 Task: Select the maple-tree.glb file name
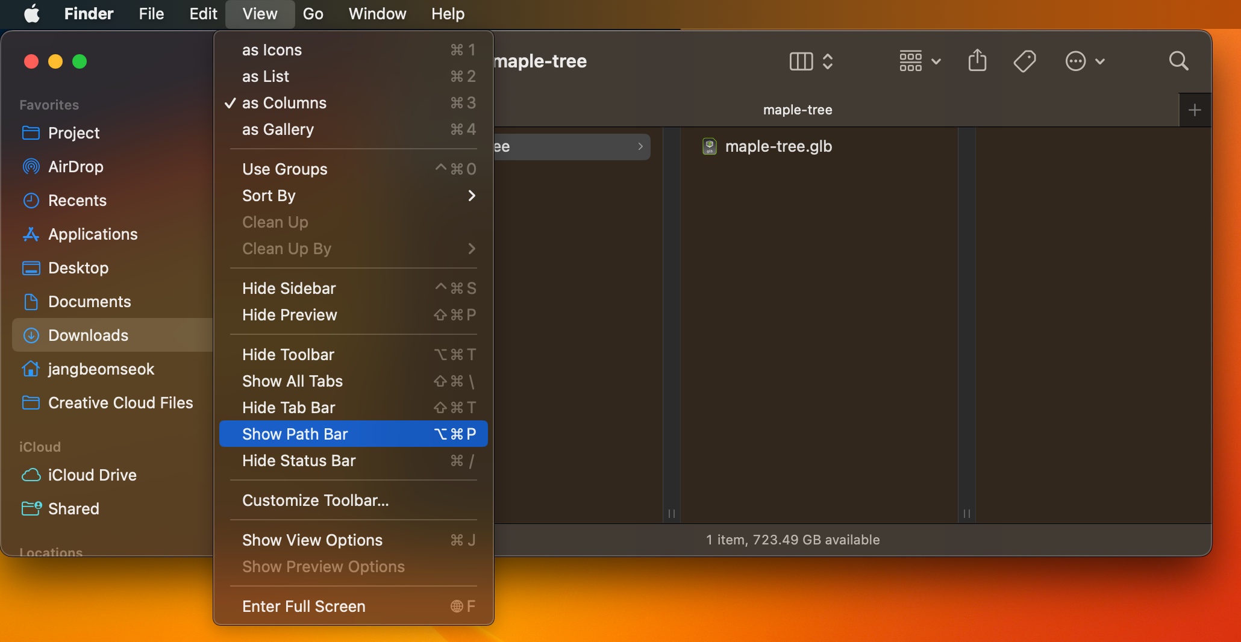[778, 146]
